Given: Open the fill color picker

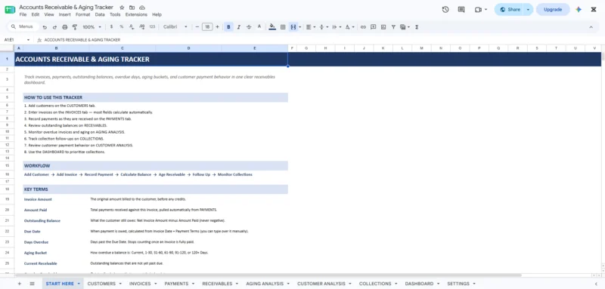Looking at the screenshot, I should [x=272, y=27].
